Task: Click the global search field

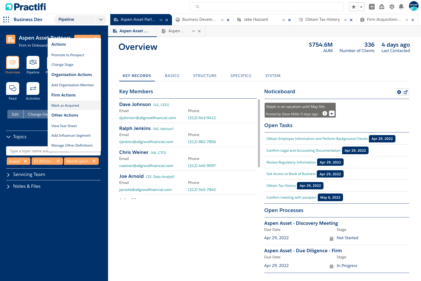Action: [266, 7]
